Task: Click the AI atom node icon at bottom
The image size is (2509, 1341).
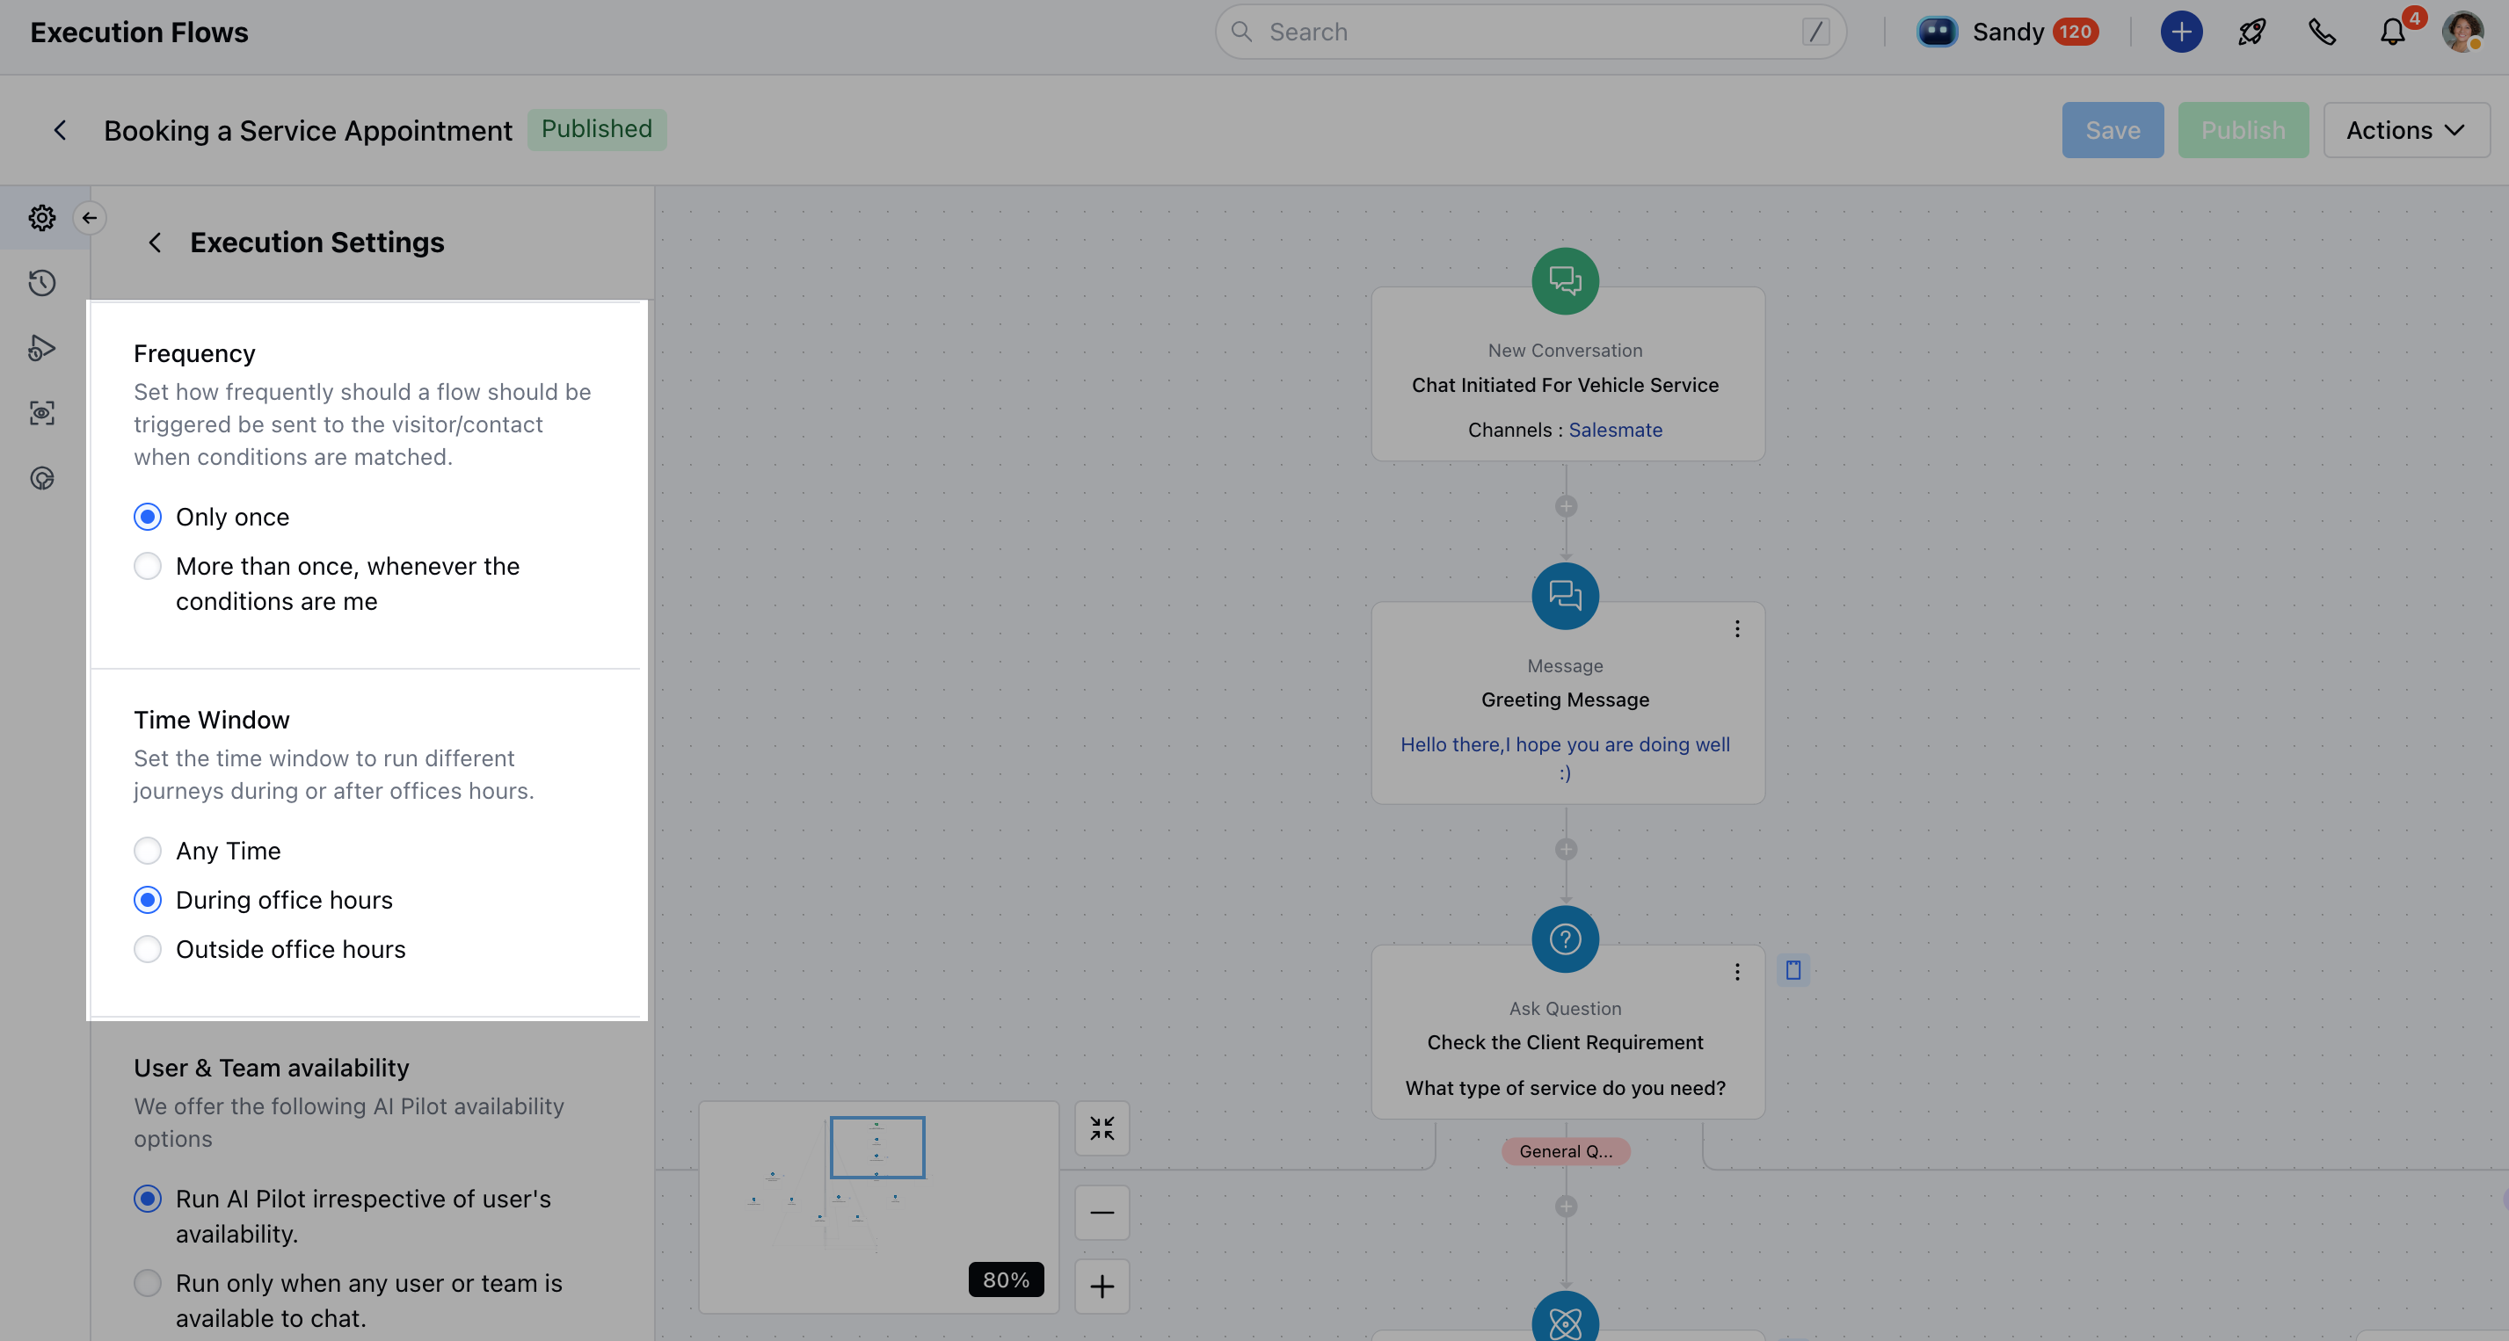Action: coord(1565,1317)
